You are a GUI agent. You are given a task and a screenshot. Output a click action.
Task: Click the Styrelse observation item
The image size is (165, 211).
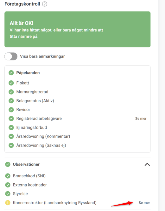[x=20, y=194]
